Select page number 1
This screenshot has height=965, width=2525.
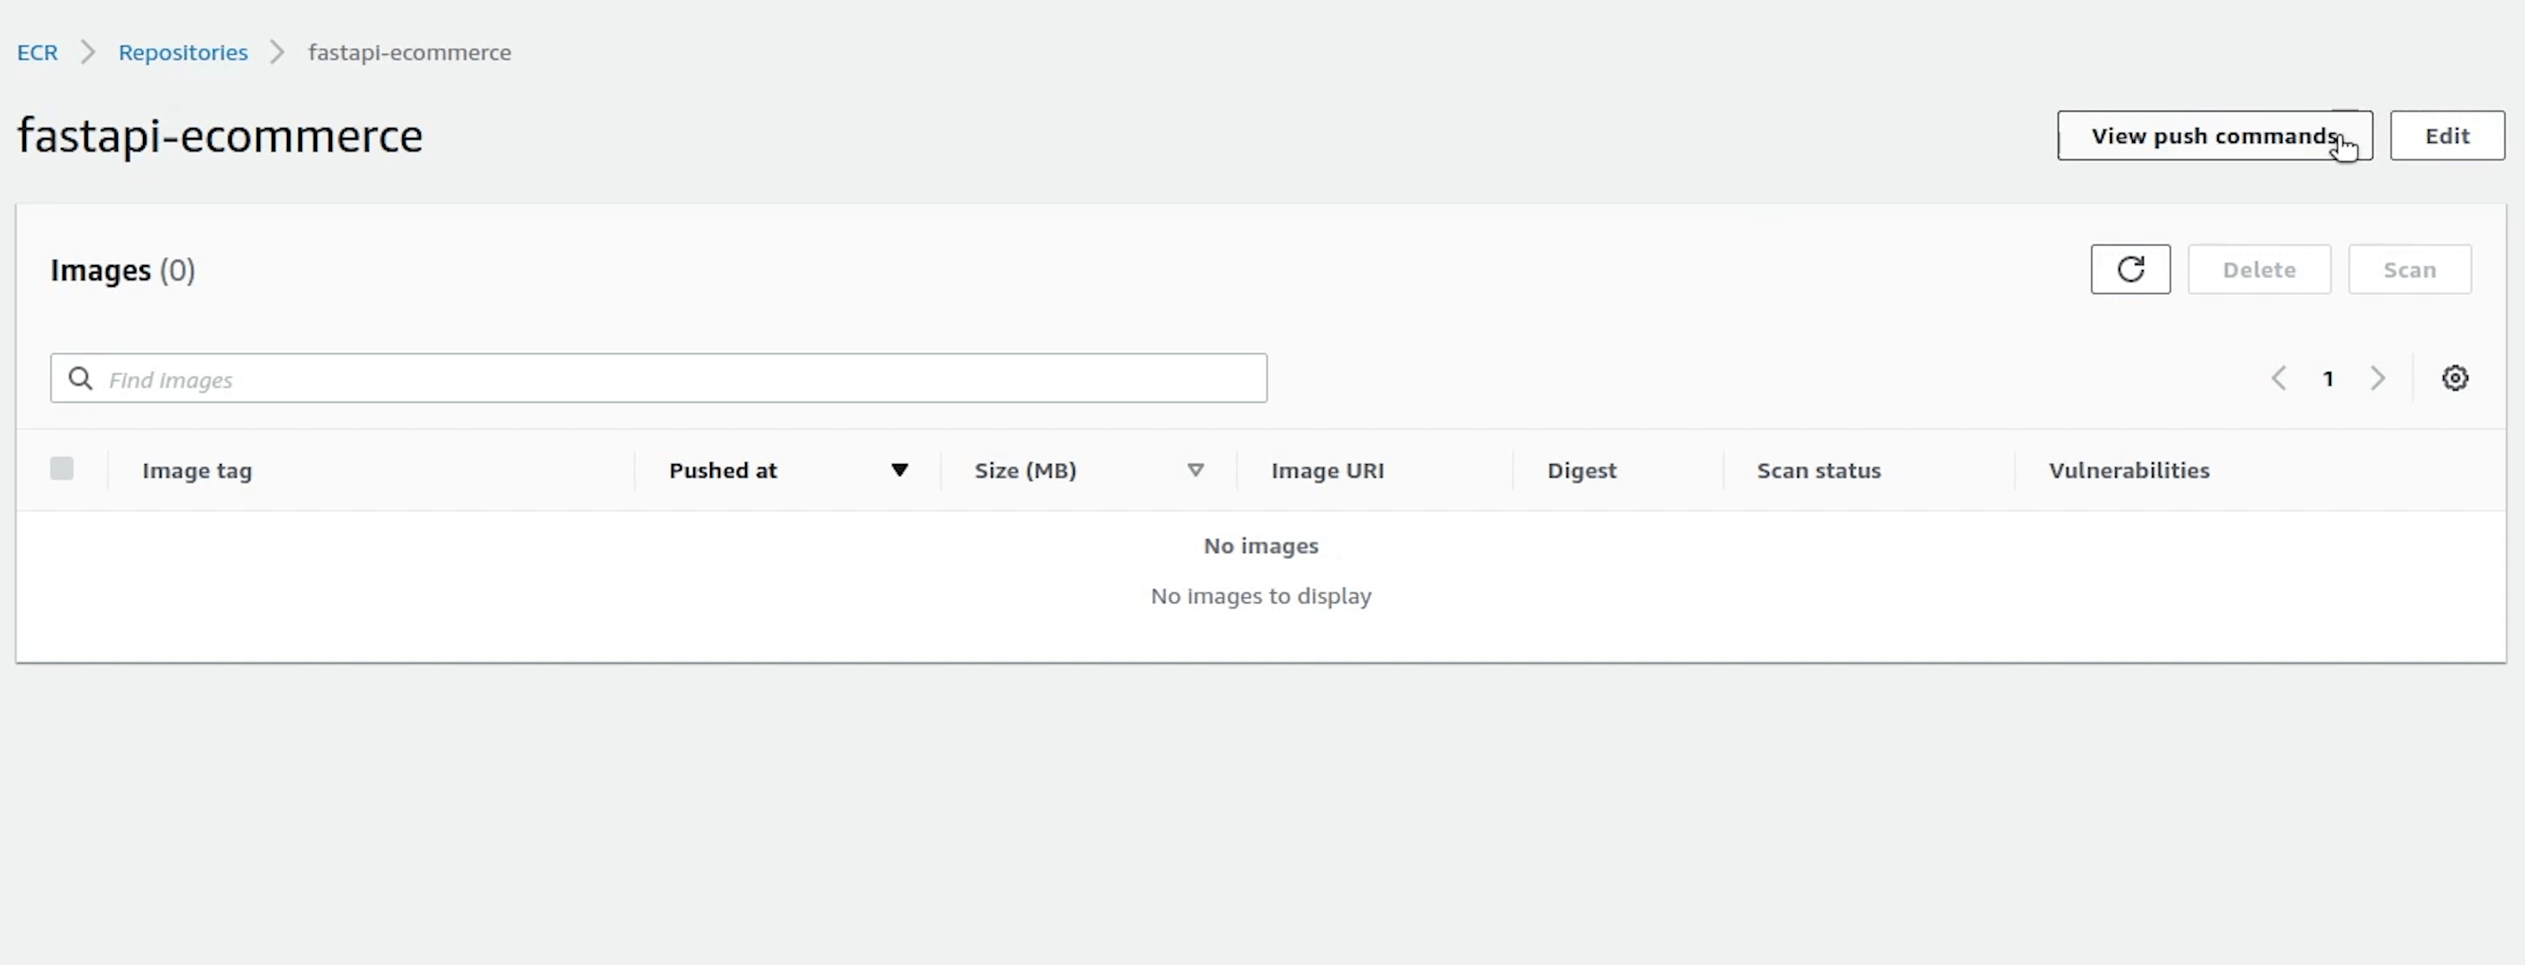pyautogui.click(x=2328, y=378)
